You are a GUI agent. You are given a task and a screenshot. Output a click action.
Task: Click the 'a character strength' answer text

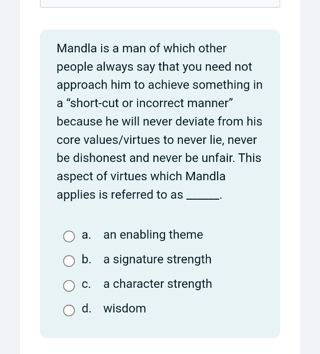click(158, 284)
